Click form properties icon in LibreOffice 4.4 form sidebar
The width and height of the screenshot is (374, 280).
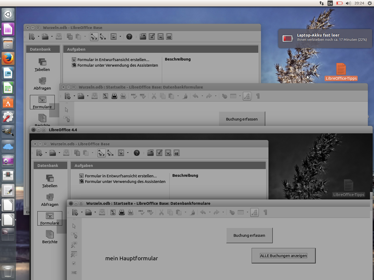(x=74, y=254)
